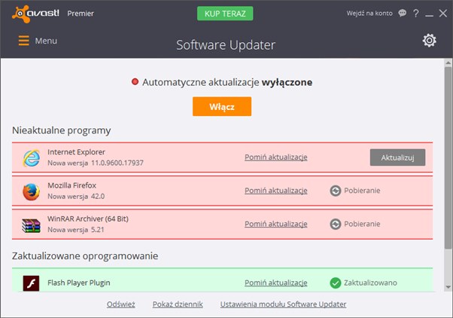
Task: Click the Premier edition label
Action: point(81,14)
